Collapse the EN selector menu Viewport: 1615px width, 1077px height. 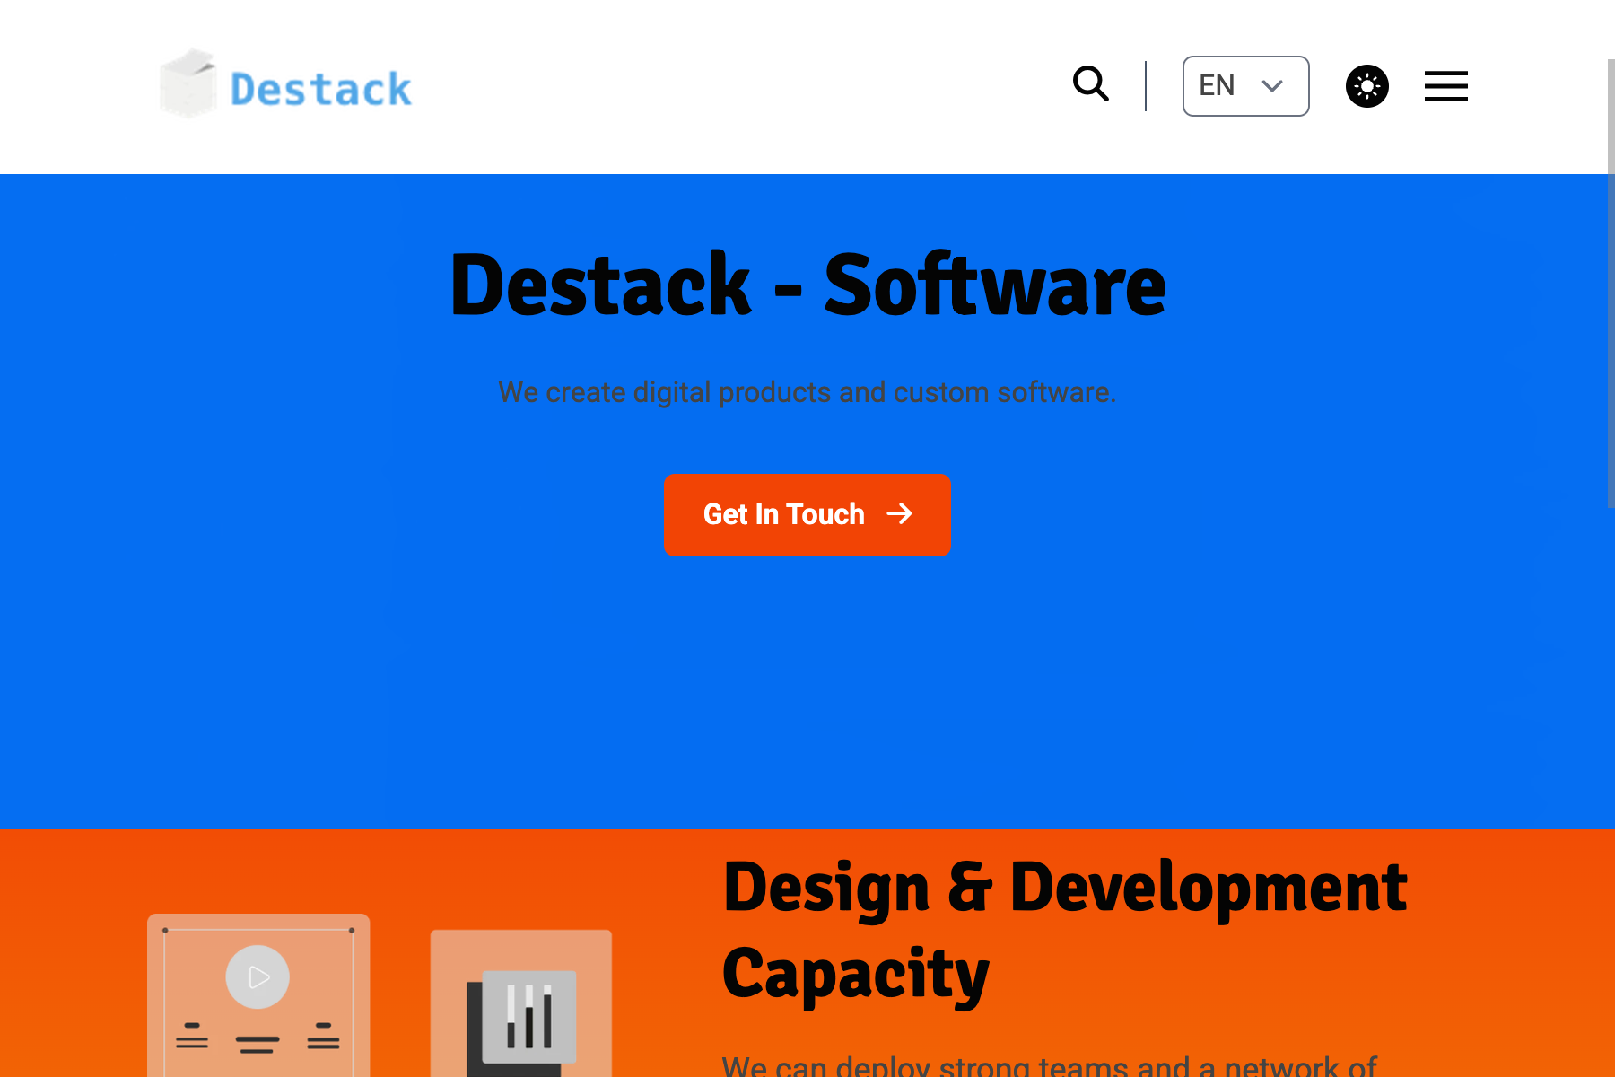pos(1245,85)
